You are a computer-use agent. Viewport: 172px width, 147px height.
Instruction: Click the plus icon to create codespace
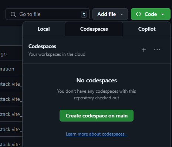[144, 50]
